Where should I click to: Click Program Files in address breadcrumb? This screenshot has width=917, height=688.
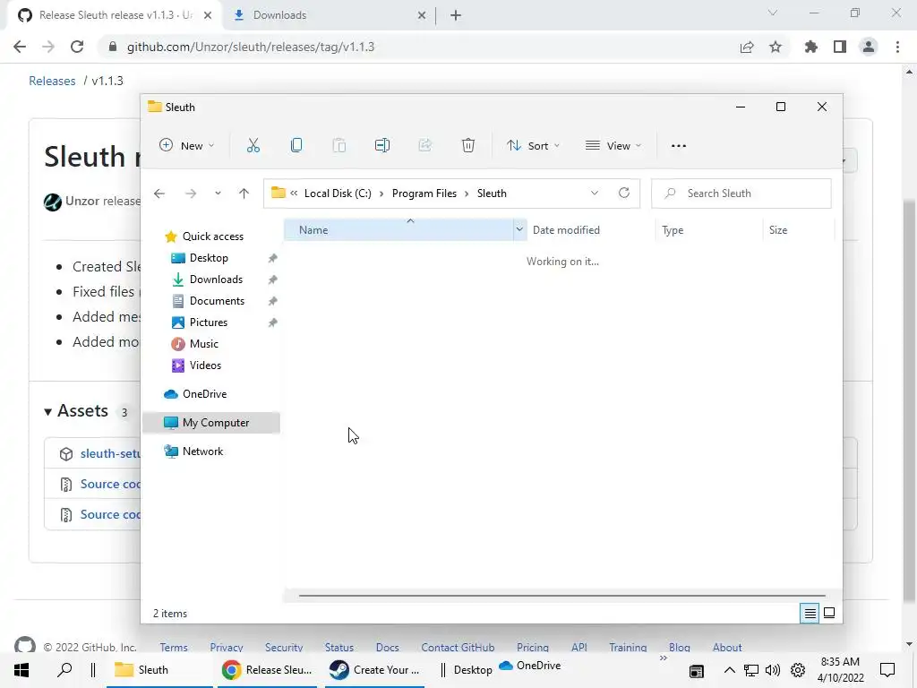[424, 193]
